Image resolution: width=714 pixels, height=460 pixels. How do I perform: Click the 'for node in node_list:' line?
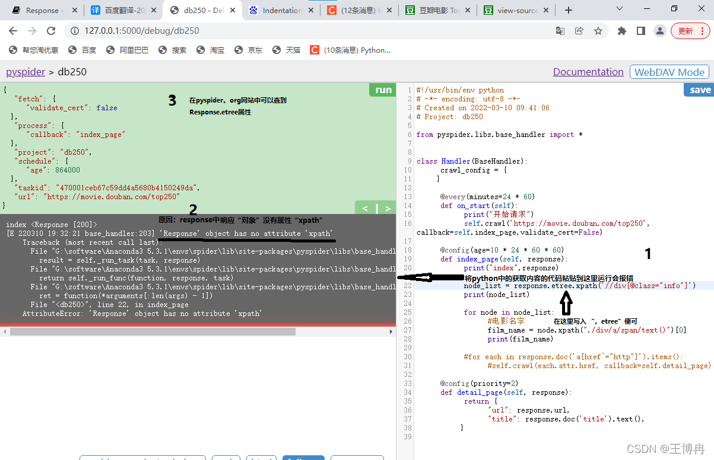pos(509,312)
